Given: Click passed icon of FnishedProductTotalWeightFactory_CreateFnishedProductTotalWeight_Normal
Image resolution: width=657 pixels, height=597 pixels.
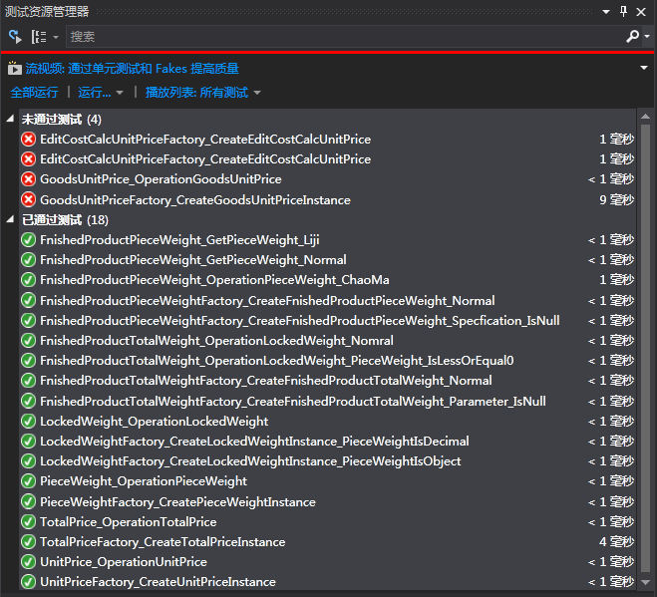Looking at the screenshot, I should coord(29,381).
